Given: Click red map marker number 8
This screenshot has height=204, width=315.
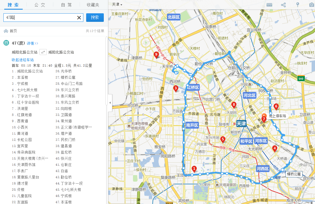Looking at the screenshot, I should click(x=234, y=105).
